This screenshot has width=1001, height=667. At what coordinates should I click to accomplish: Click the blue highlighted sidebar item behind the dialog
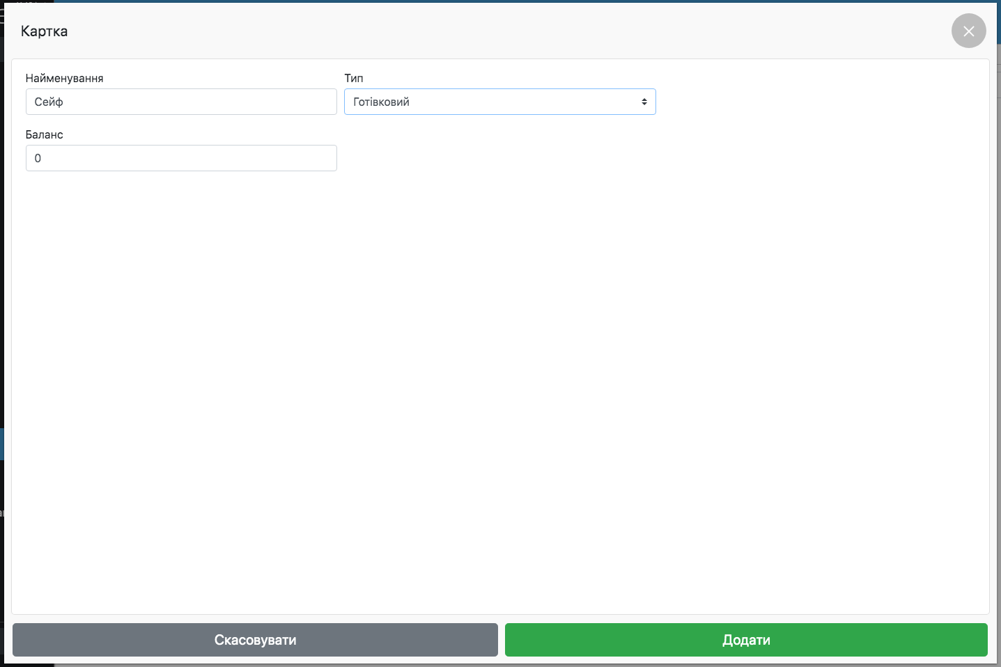(x=1, y=444)
